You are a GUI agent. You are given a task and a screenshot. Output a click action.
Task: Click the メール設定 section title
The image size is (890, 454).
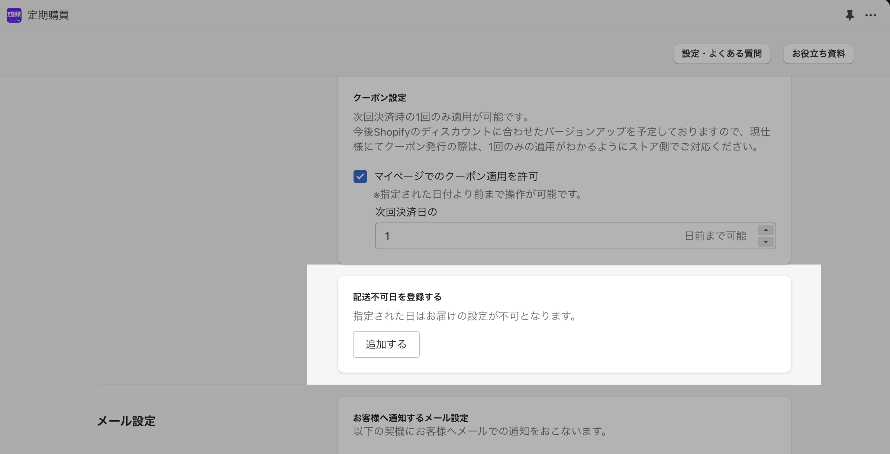[126, 421]
